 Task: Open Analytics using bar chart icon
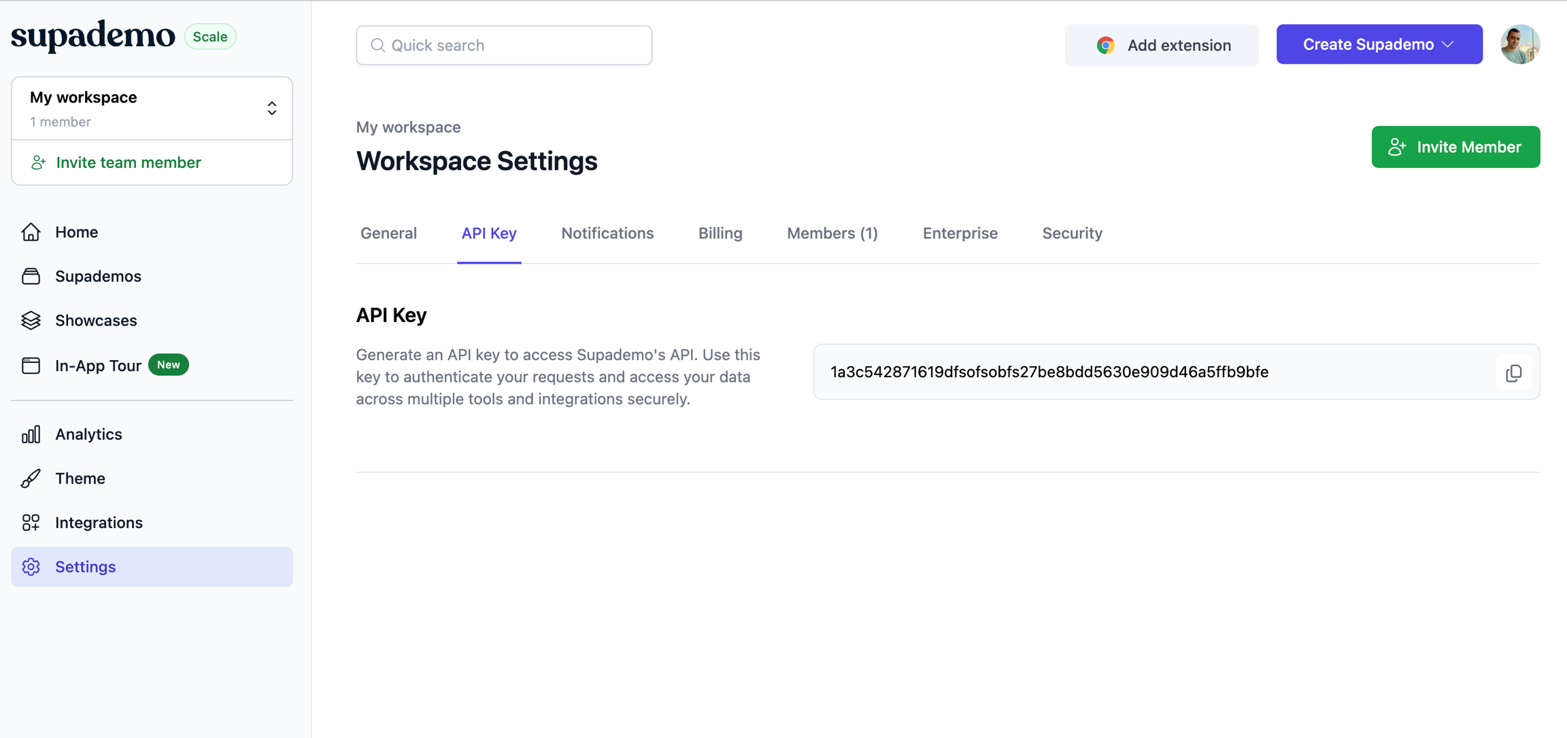pos(31,434)
